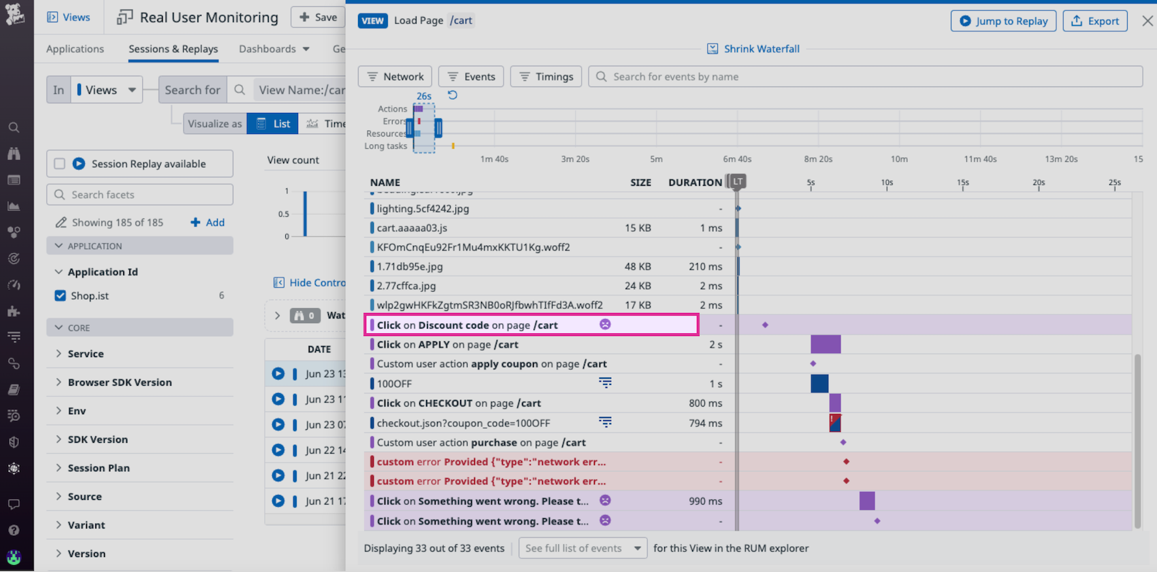The image size is (1157, 572).
Task: Click the frustration face icon on Discount code row
Action: coord(605,324)
